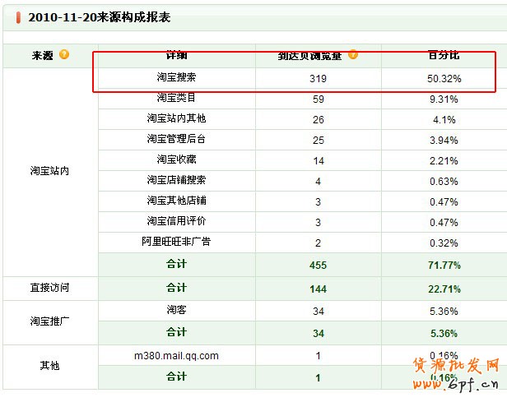Click the 淘客 entry under 淘宝推广
The image size is (507, 402).
[x=176, y=311]
